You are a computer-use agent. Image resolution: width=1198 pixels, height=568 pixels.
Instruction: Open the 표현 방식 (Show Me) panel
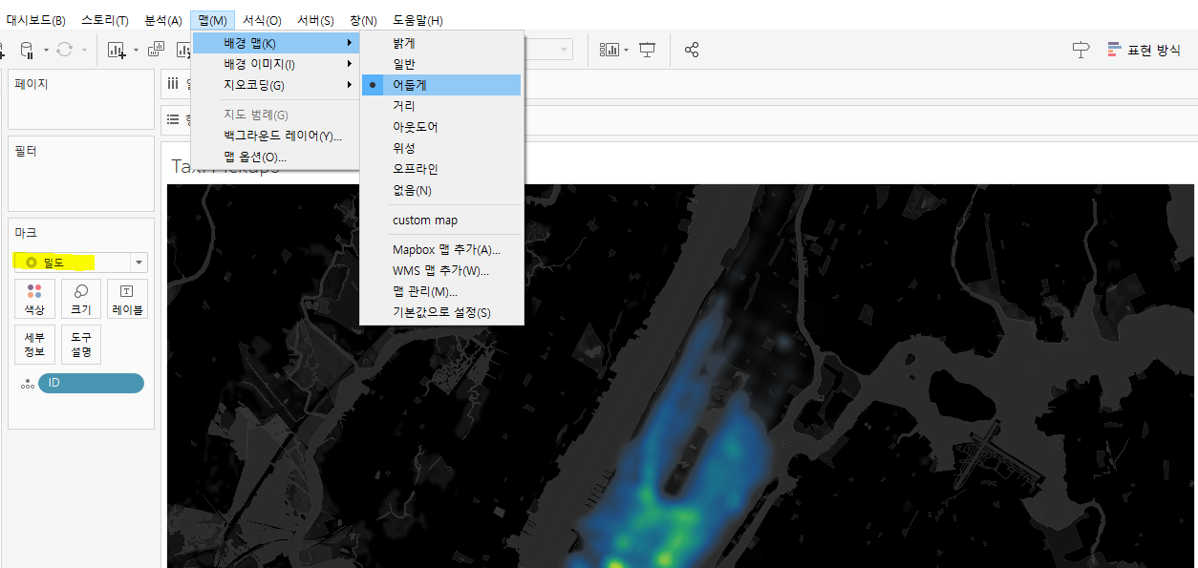[1145, 50]
